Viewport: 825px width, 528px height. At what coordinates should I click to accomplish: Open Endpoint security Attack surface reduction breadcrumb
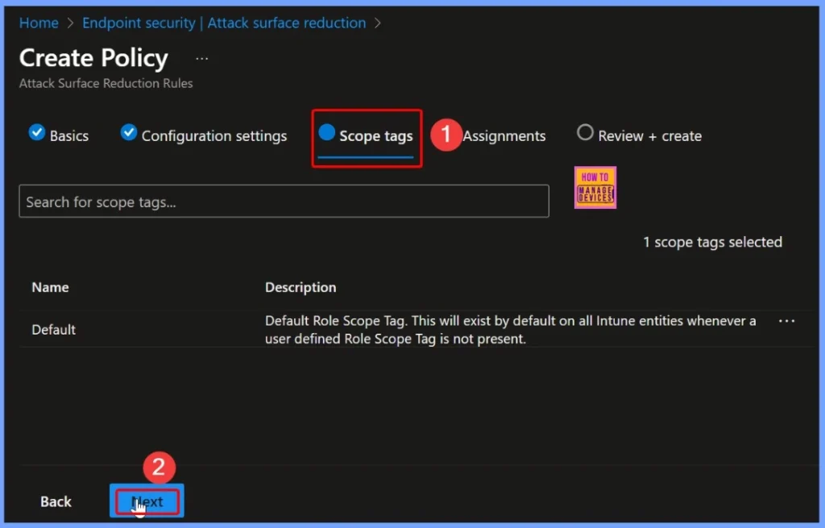tap(224, 23)
